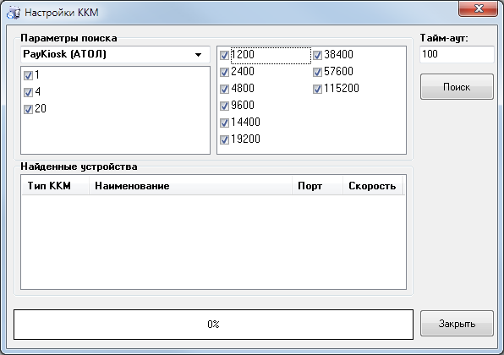Viewport: 504px width, 355px height.
Task: Toggle the 14400 baud rate checkbox
Action: tap(224, 123)
